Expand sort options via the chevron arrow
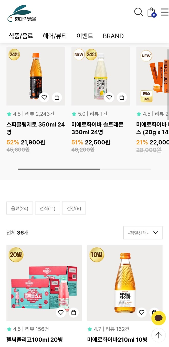The width and height of the screenshot is (169, 347). [155, 233]
